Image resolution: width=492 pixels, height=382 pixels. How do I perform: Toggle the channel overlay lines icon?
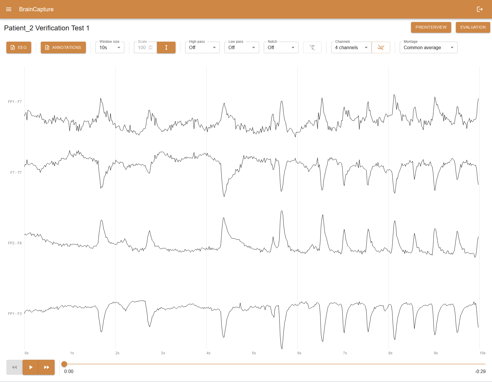coord(381,47)
